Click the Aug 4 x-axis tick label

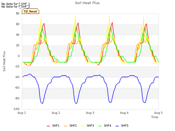click(x=124, y=113)
